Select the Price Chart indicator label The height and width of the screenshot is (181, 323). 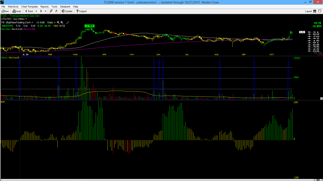[x=6, y=29]
